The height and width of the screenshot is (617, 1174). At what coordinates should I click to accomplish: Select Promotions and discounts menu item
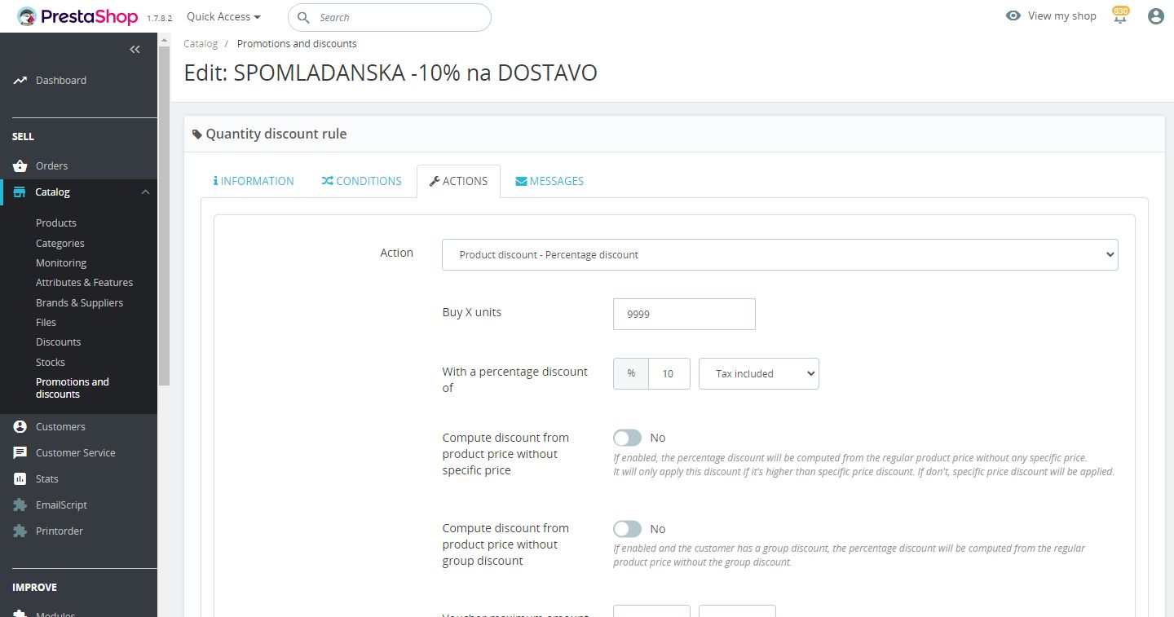73,388
